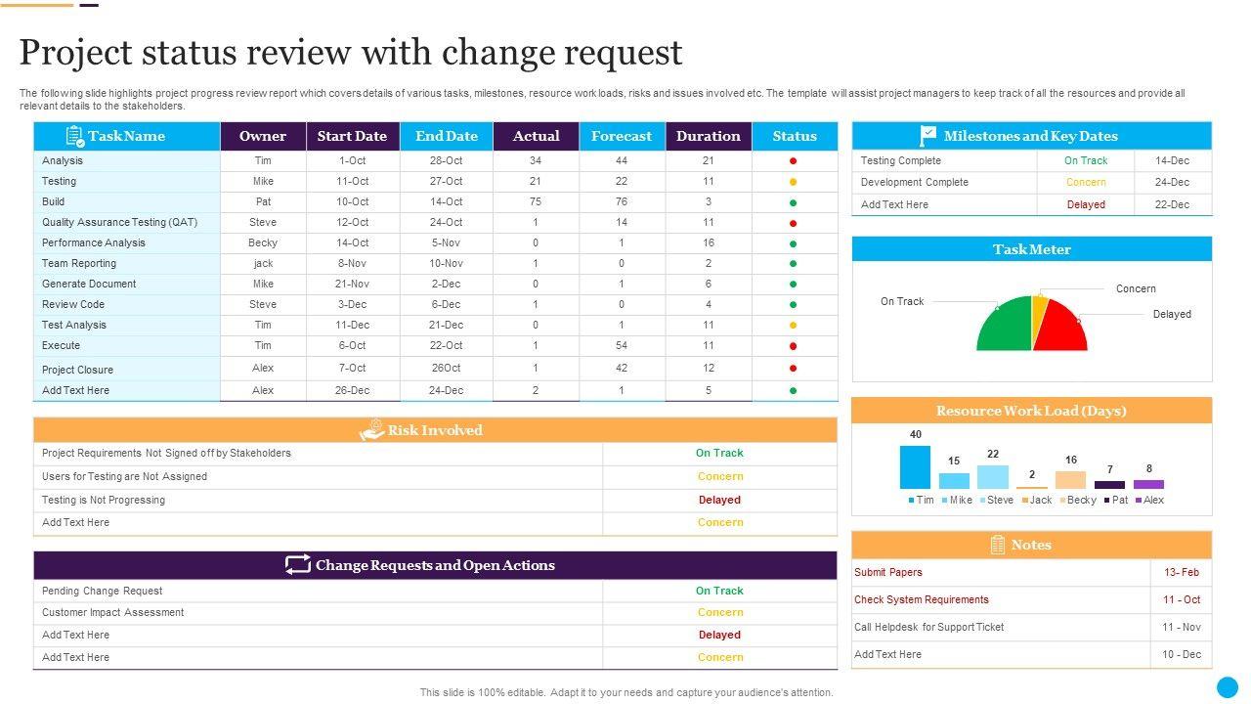The image size is (1251, 704).
Task: Click the flag icon beside Milestones and Key Dates
Action: pos(927,136)
